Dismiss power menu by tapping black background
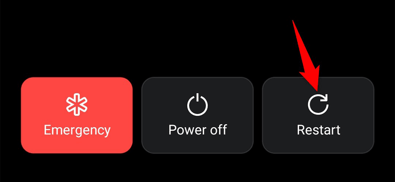 151,38
